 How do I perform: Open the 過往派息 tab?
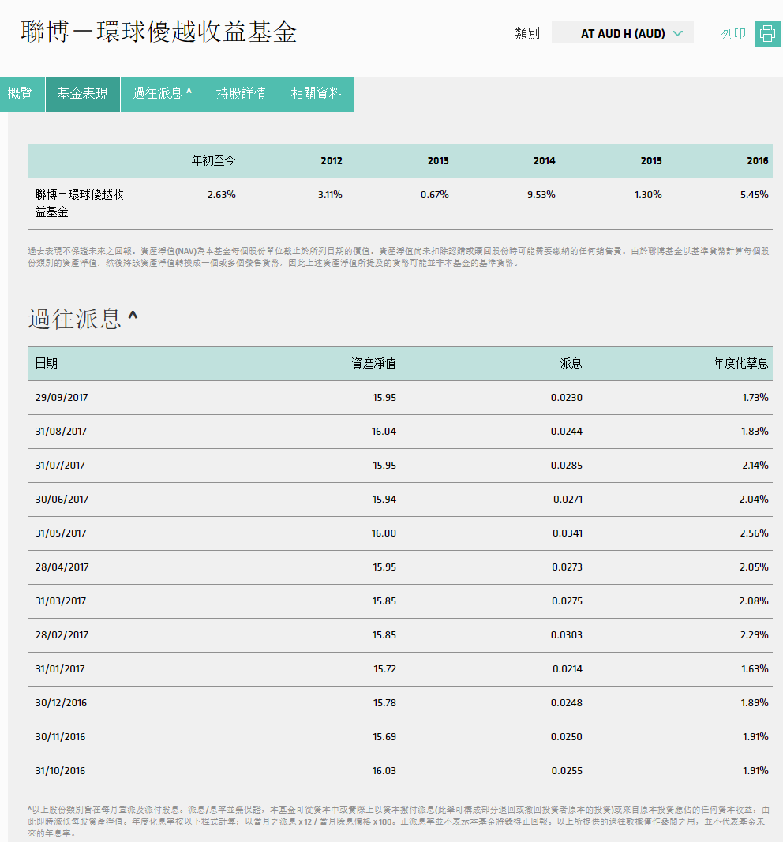(162, 94)
